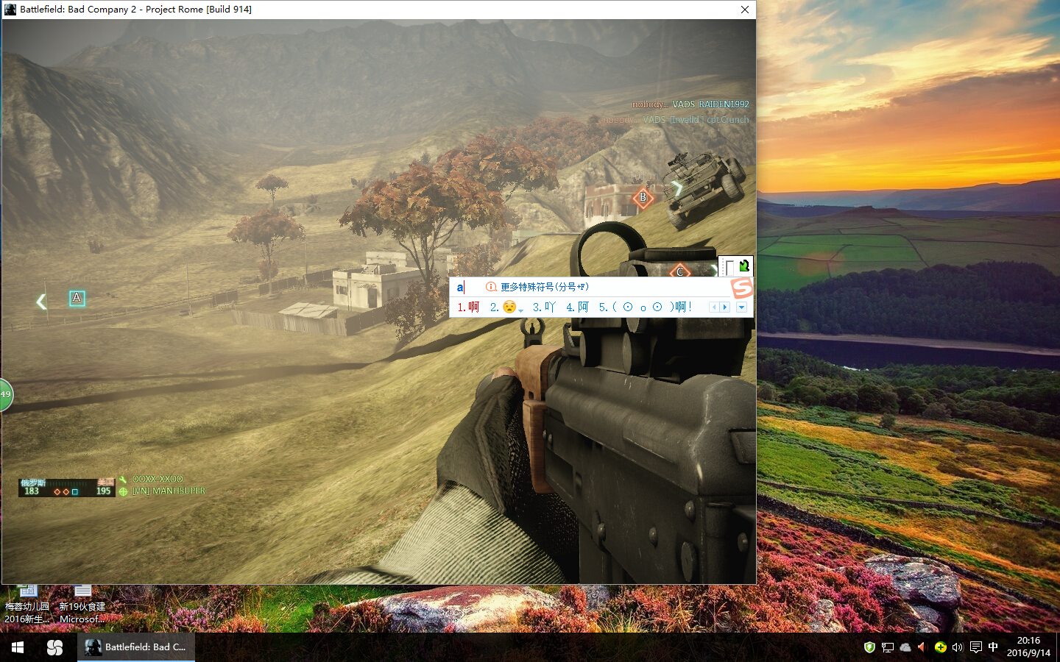Expand the candidate list with the down arrow
1060x662 pixels.
pos(741,307)
